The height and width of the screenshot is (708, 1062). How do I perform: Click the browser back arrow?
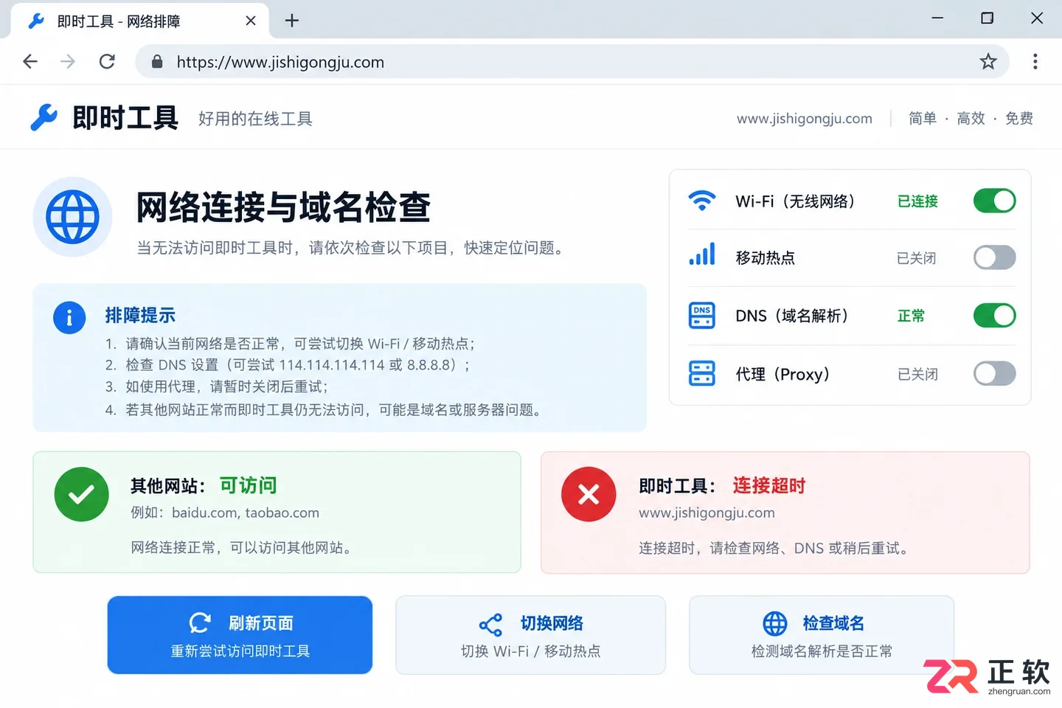30,61
